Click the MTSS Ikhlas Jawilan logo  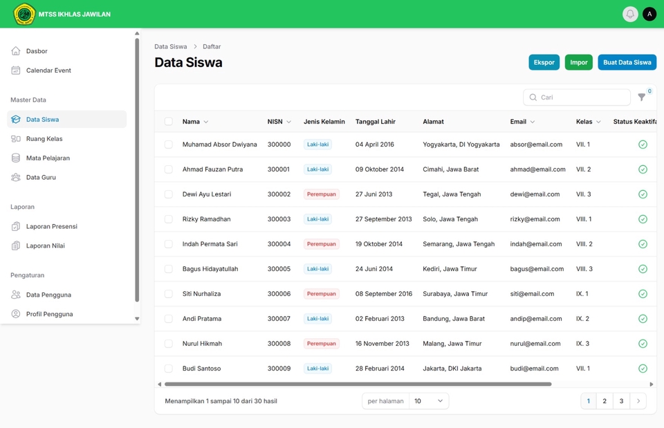24,14
